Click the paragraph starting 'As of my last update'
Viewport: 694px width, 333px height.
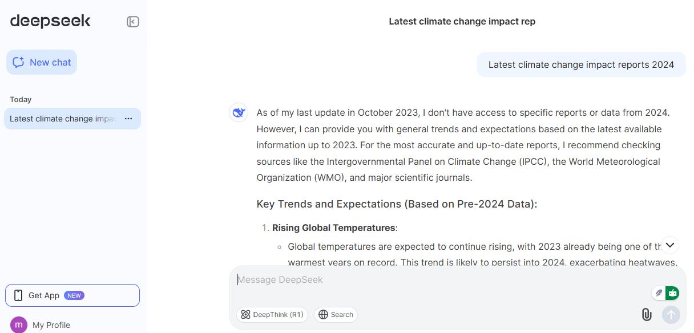coord(463,145)
